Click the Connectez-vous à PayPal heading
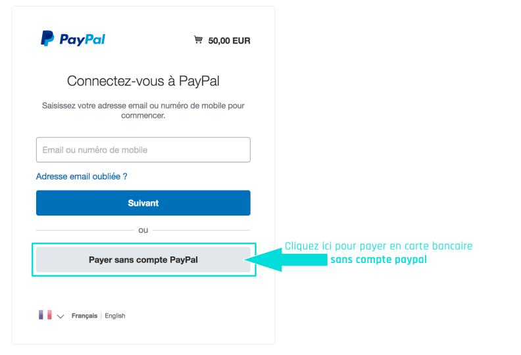Image resolution: width=521 pixels, height=355 pixels. coord(143,81)
